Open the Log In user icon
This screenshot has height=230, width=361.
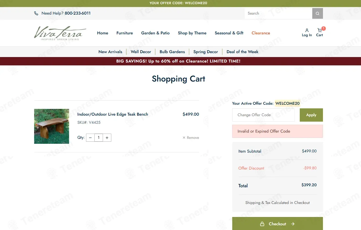(307, 33)
